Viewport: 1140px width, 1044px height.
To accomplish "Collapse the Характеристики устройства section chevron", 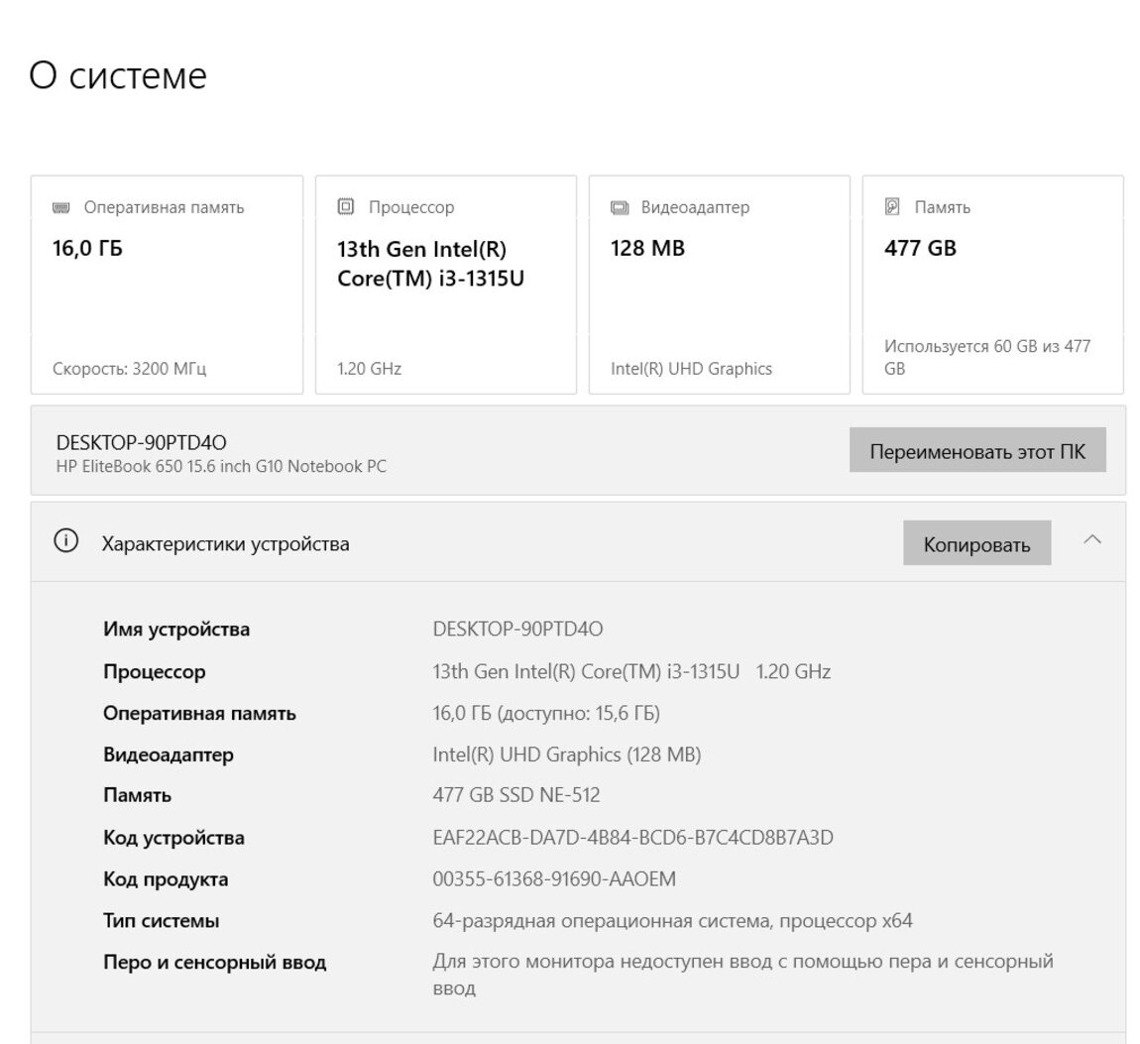I will (x=1092, y=540).
